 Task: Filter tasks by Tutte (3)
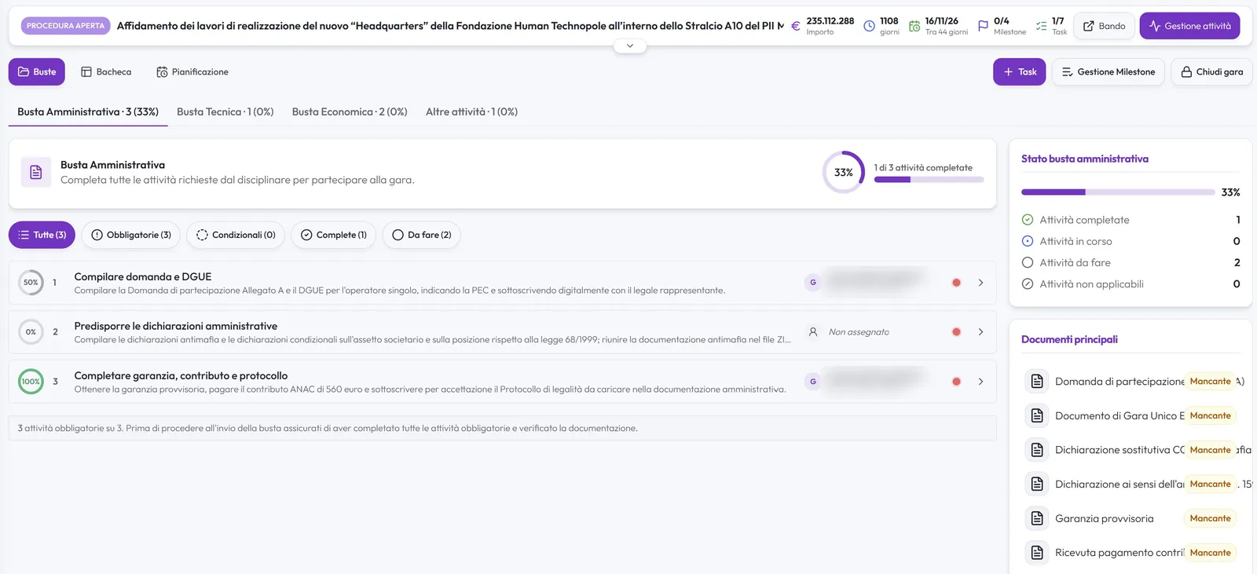point(42,235)
